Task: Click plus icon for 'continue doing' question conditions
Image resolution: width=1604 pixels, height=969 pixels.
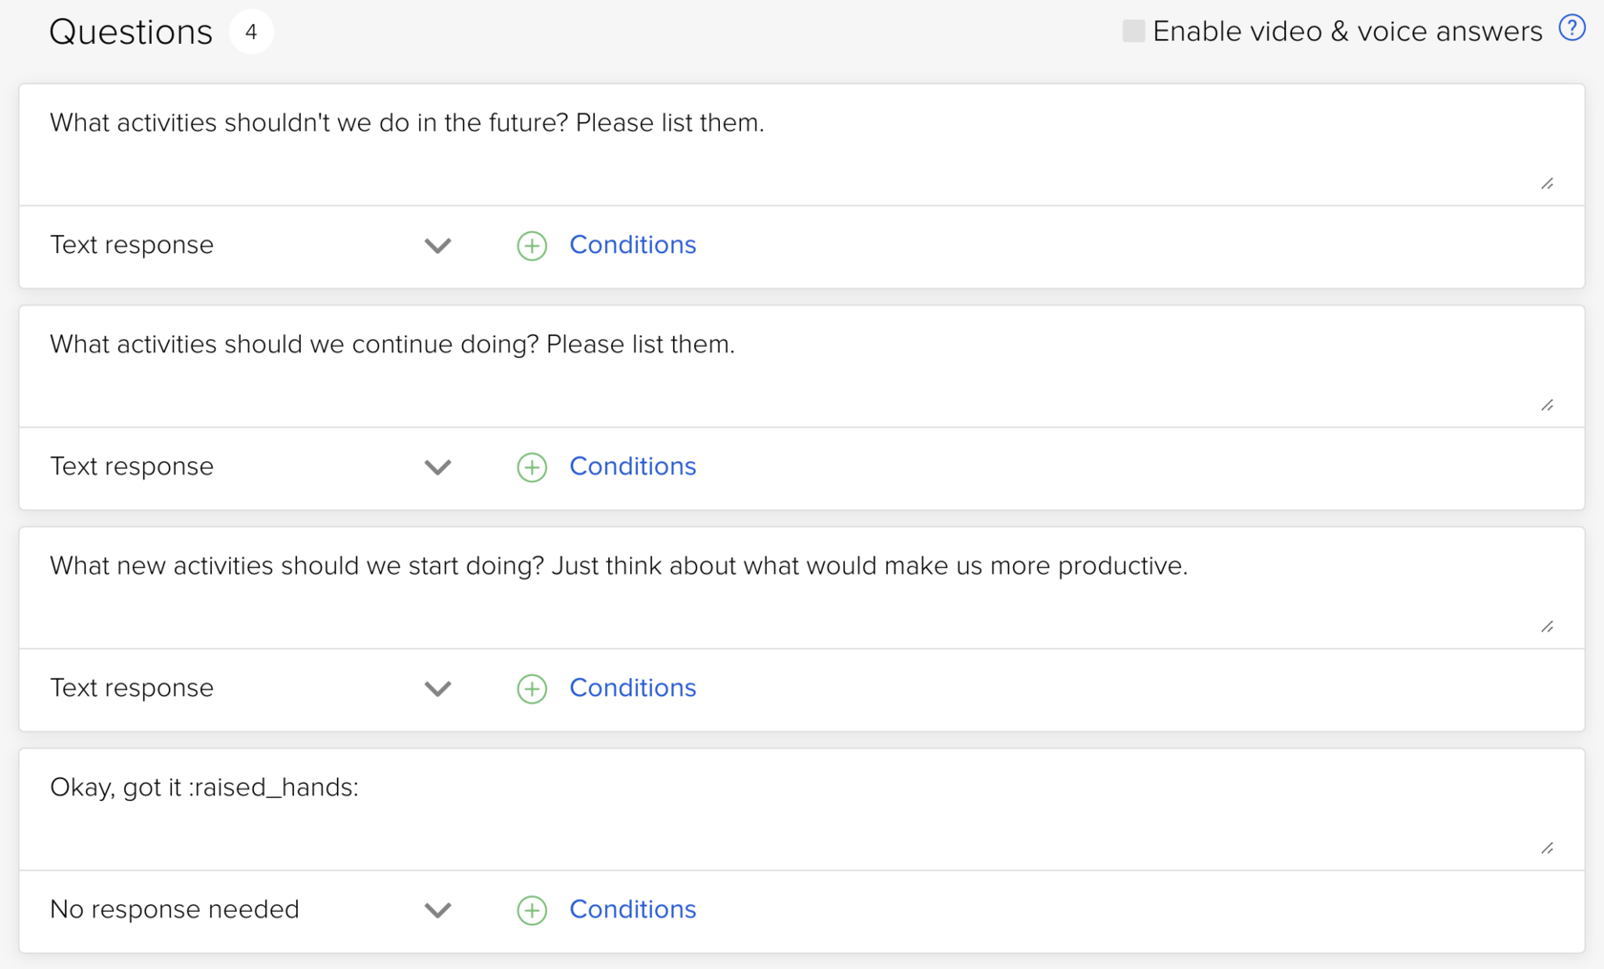Action: coord(532,467)
